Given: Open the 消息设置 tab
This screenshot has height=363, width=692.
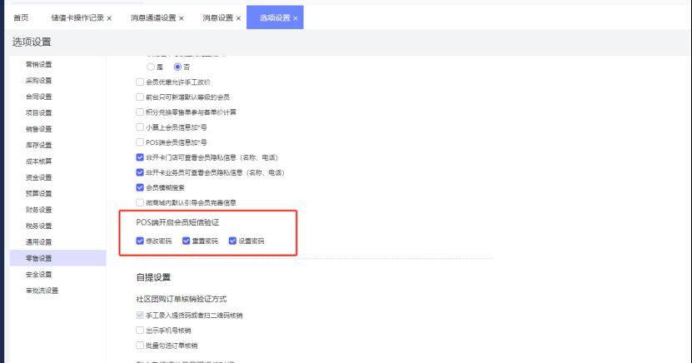Looking at the screenshot, I should coord(217,17).
